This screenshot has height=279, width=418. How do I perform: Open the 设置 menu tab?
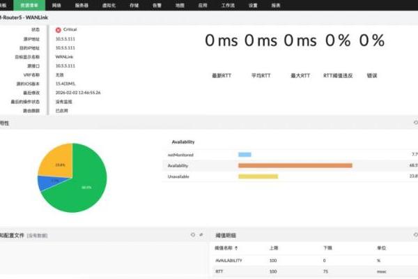point(253,6)
